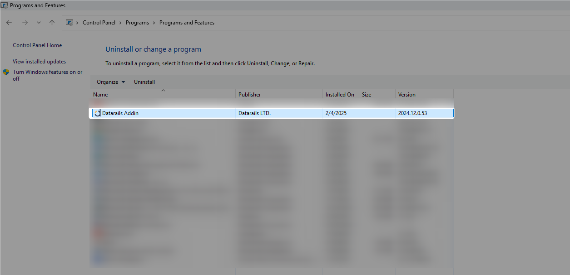
Task: Go up one level with Up arrow
Action: coord(52,23)
